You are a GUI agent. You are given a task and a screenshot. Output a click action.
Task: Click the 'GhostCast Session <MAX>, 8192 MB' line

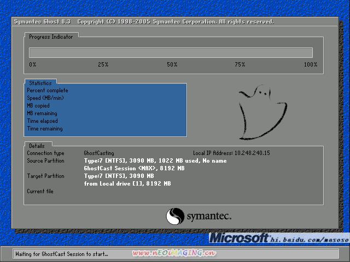(134, 169)
